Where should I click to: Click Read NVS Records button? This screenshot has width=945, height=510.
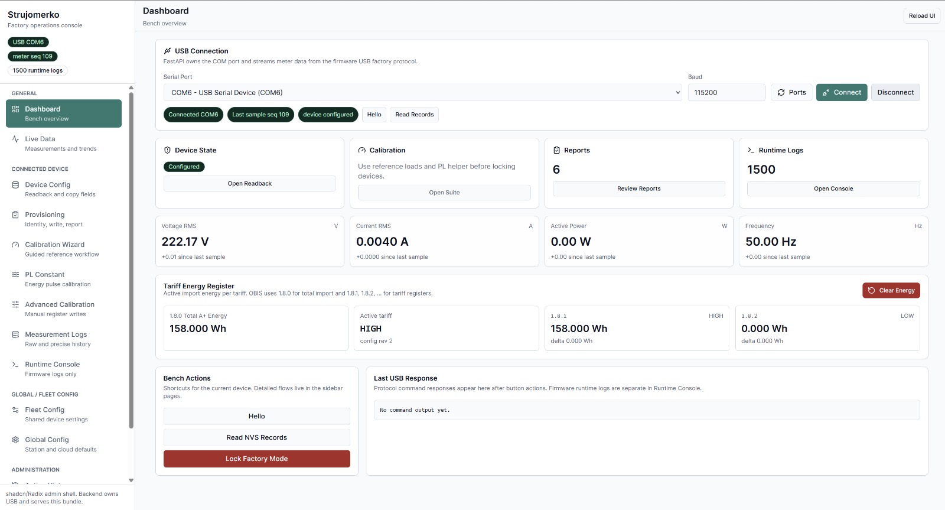click(x=257, y=437)
